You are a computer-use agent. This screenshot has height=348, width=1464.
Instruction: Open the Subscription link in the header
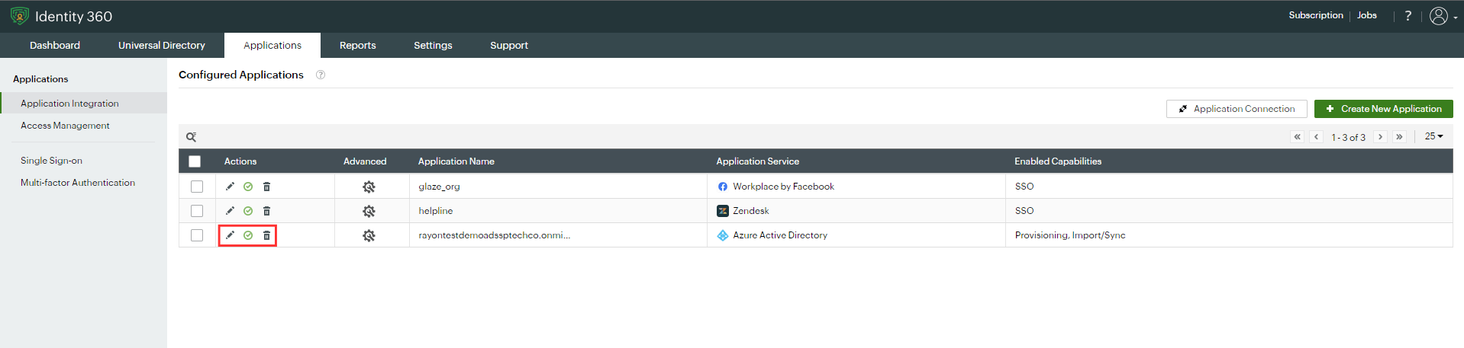pos(1315,15)
